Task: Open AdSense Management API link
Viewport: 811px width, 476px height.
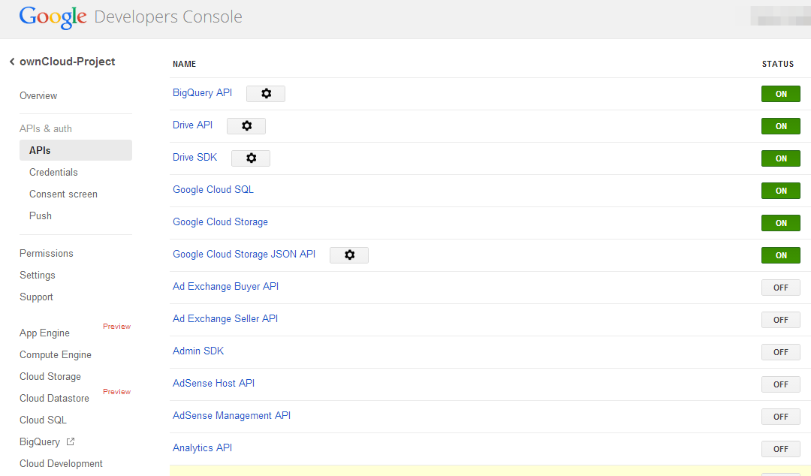Action: tap(232, 415)
